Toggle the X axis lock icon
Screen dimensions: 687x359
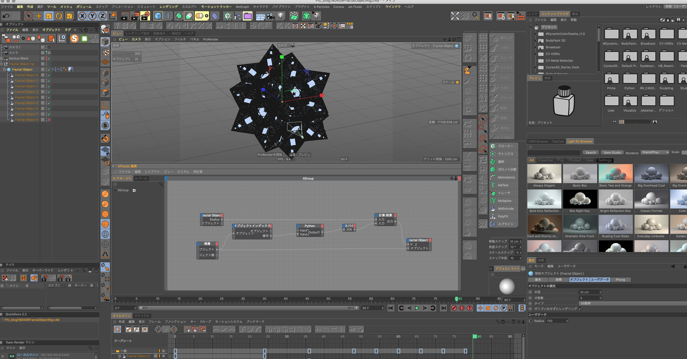[x=82, y=16]
